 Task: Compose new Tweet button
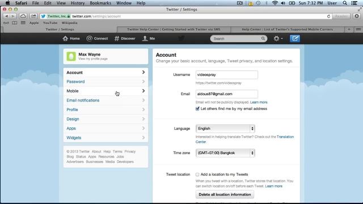(x=295, y=39)
